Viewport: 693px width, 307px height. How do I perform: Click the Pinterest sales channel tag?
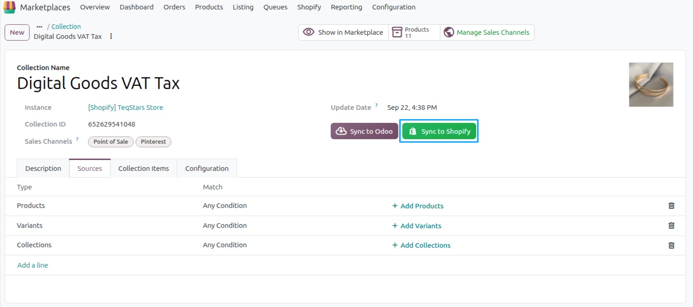(153, 142)
